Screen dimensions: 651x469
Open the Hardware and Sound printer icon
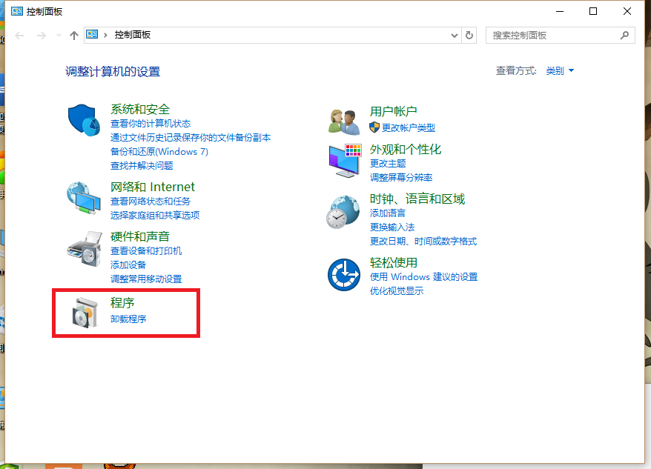(x=85, y=249)
